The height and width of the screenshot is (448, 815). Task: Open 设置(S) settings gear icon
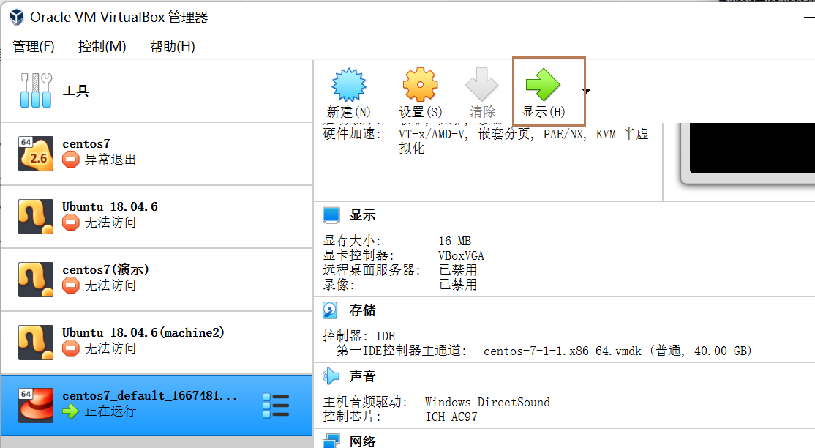coord(420,84)
